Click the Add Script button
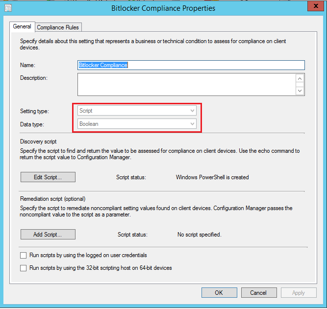 click(48, 235)
